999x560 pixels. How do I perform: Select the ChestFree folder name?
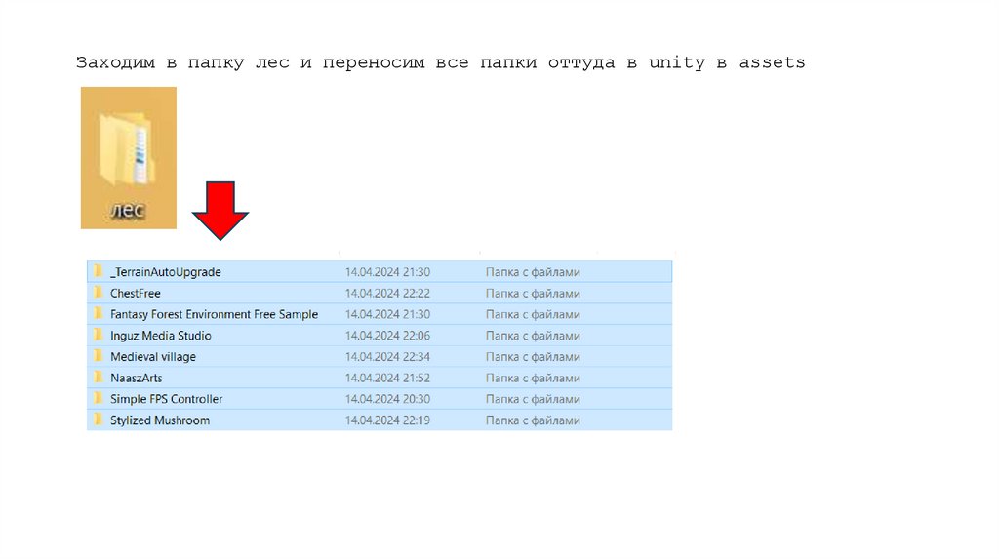point(135,293)
